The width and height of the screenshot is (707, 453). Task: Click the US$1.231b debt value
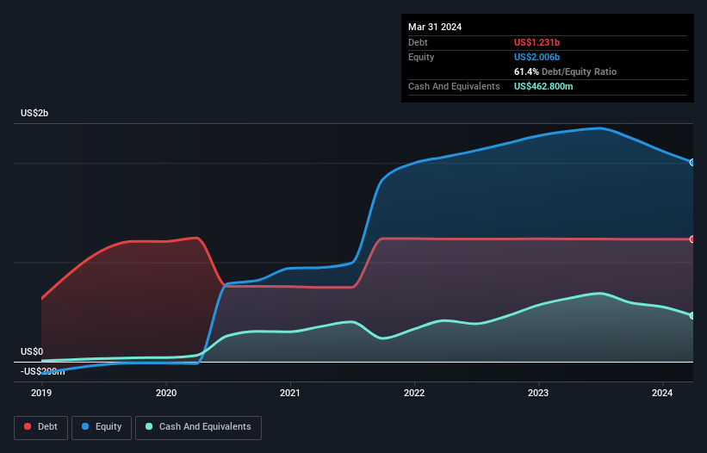click(537, 42)
